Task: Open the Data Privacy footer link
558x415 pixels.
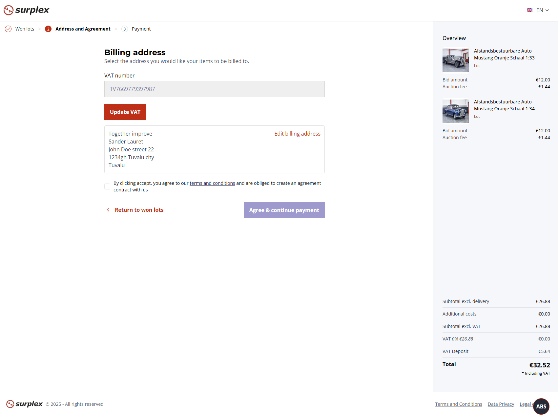Action: pyautogui.click(x=501, y=404)
